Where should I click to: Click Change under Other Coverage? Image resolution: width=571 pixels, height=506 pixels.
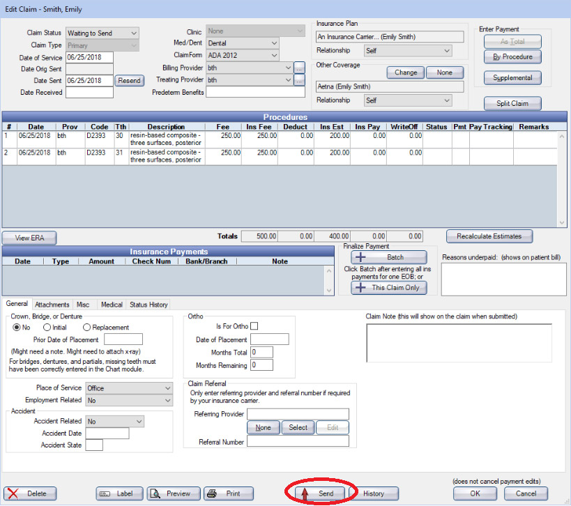pyautogui.click(x=406, y=72)
